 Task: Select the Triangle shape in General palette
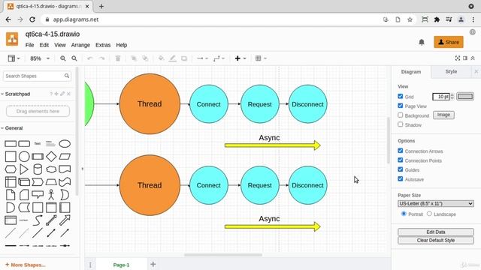(24, 169)
